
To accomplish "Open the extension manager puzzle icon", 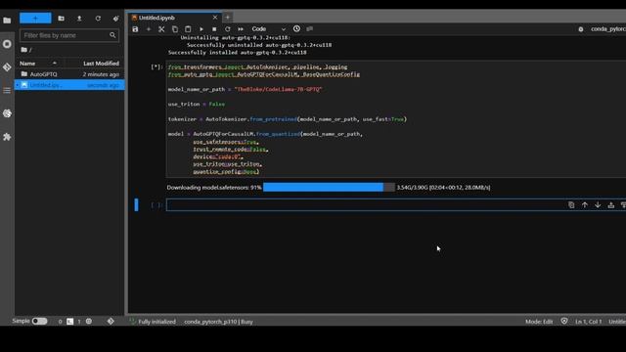I will click(7, 137).
